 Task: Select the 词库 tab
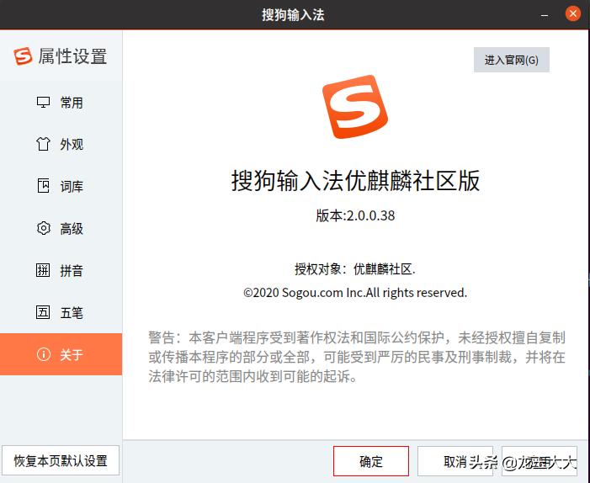coord(61,186)
